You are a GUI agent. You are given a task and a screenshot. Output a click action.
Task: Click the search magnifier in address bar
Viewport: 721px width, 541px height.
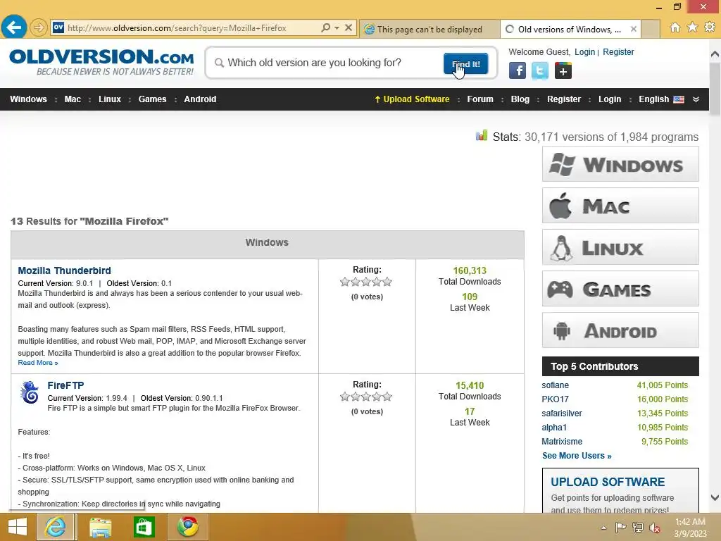click(x=325, y=27)
